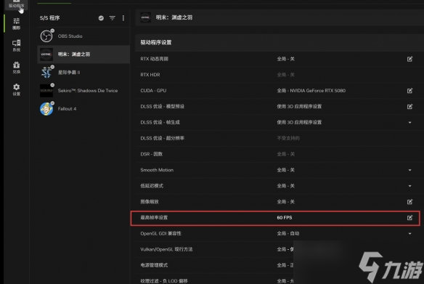This screenshot has width=424, height=284.
Task: Switch to the 图形 sidebar section
Action: pos(16,23)
